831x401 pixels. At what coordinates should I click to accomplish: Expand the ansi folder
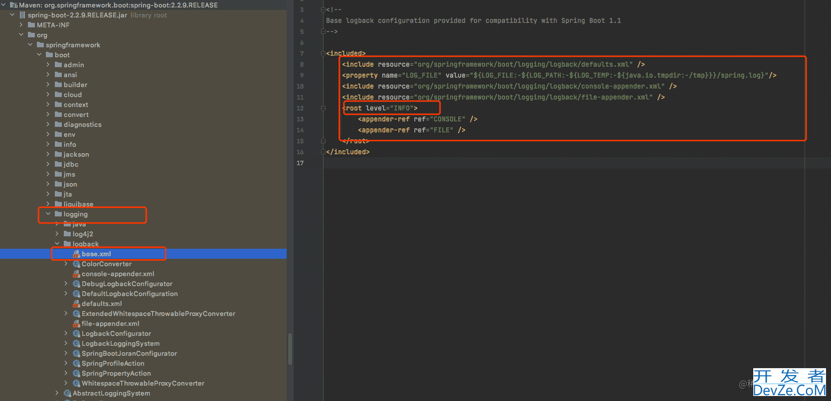click(x=48, y=75)
